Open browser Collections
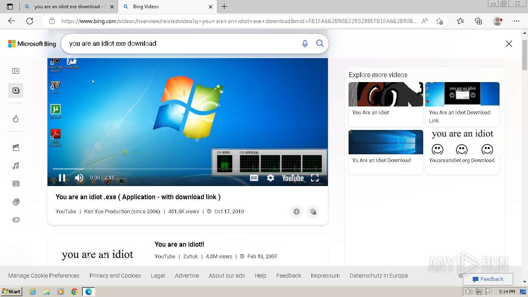528x297 pixels. point(478,21)
